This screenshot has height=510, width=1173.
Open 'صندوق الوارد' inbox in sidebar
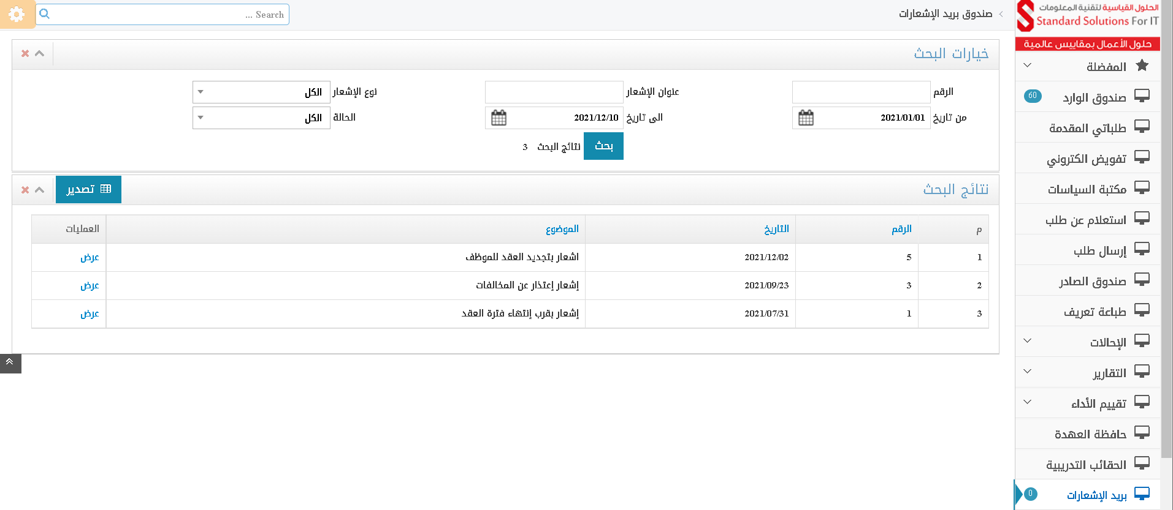1094,97
